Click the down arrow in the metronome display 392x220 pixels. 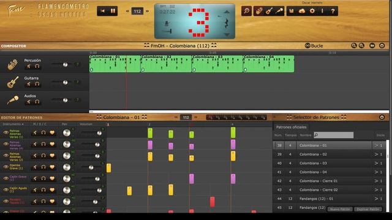[x=227, y=35]
